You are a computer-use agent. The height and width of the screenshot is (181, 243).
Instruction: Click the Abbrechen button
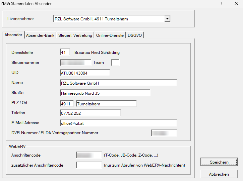[x=219, y=174]
